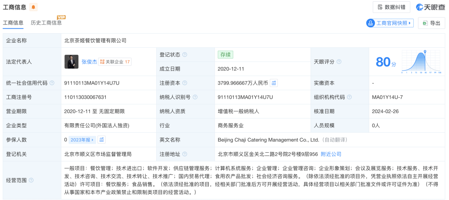Select 3799.966667万人民币 capital value

coord(243,83)
